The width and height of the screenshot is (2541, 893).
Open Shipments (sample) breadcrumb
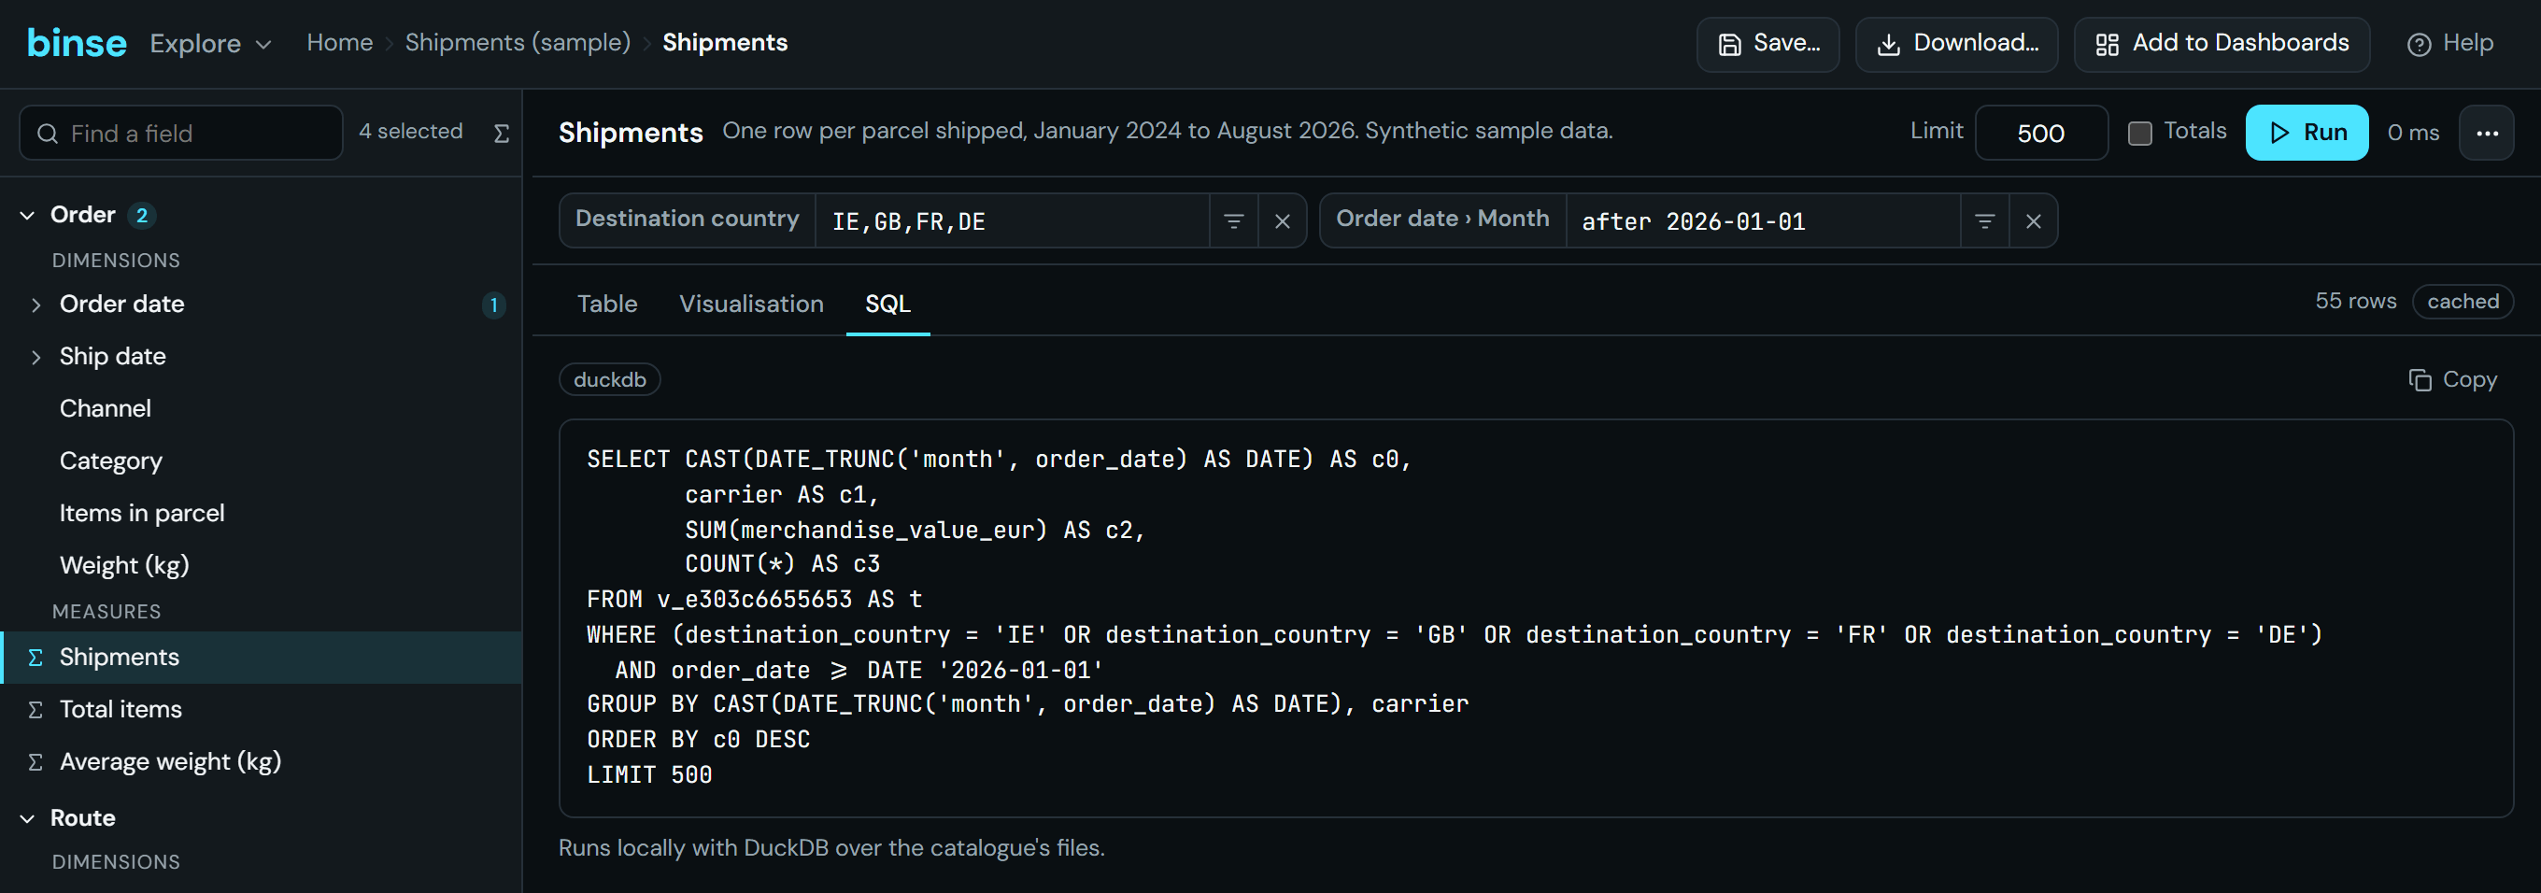pos(517,42)
